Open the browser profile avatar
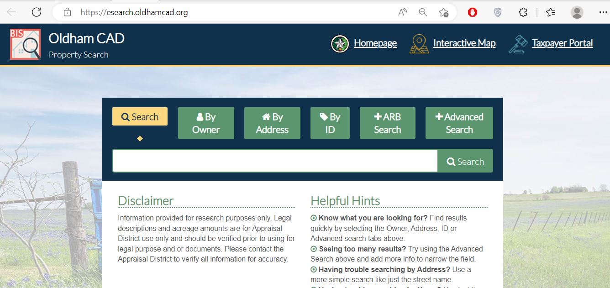The height and width of the screenshot is (288, 610). (x=577, y=12)
